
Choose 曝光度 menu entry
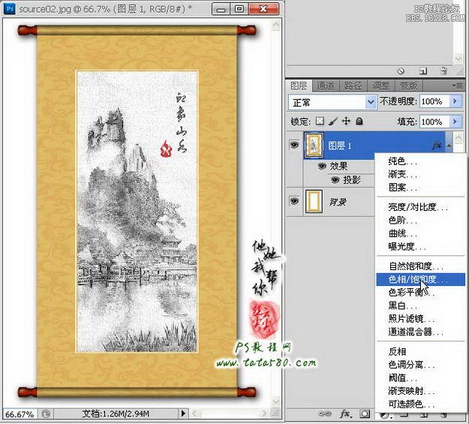pos(420,247)
